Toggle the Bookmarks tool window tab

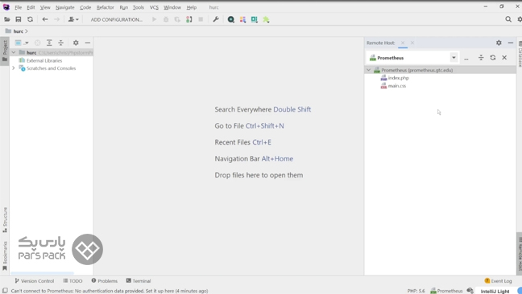click(5, 255)
